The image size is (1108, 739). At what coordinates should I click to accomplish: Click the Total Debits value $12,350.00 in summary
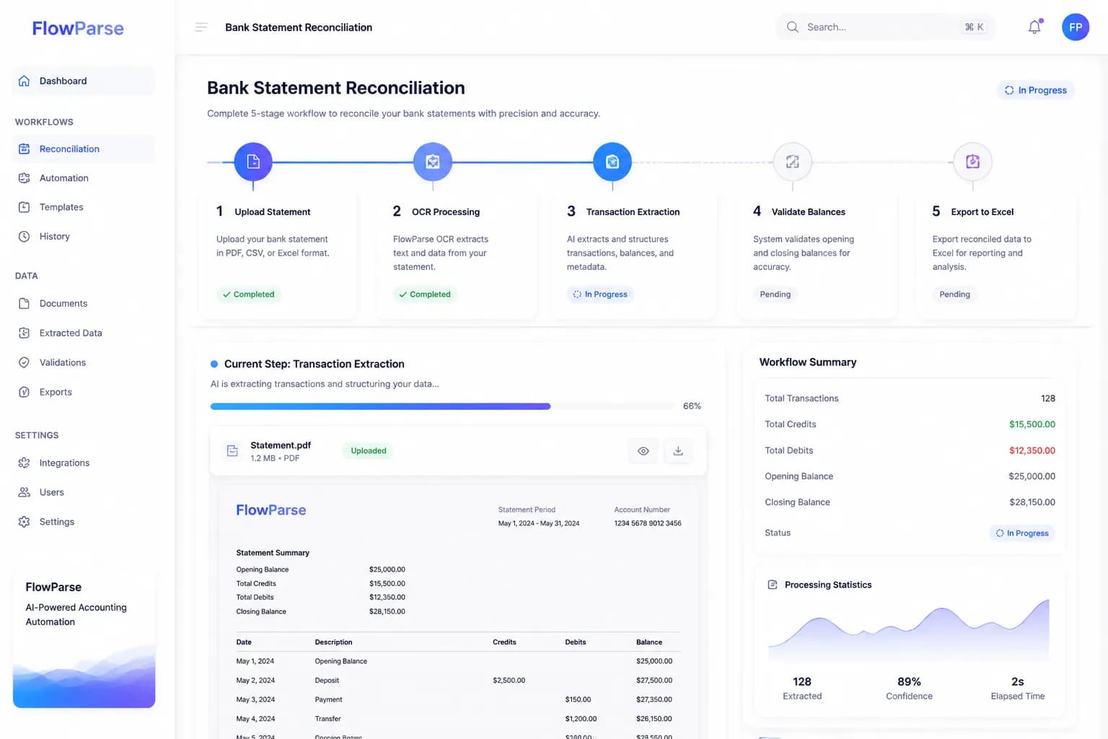click(x=1032, y=450)
